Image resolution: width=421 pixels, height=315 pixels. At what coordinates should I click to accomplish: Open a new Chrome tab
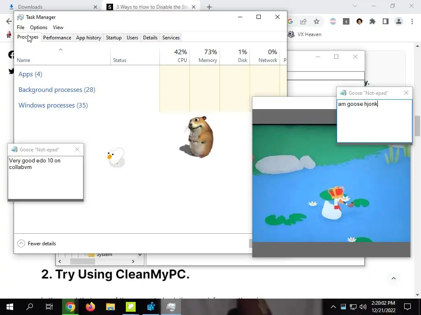click(x=209, y=7)
